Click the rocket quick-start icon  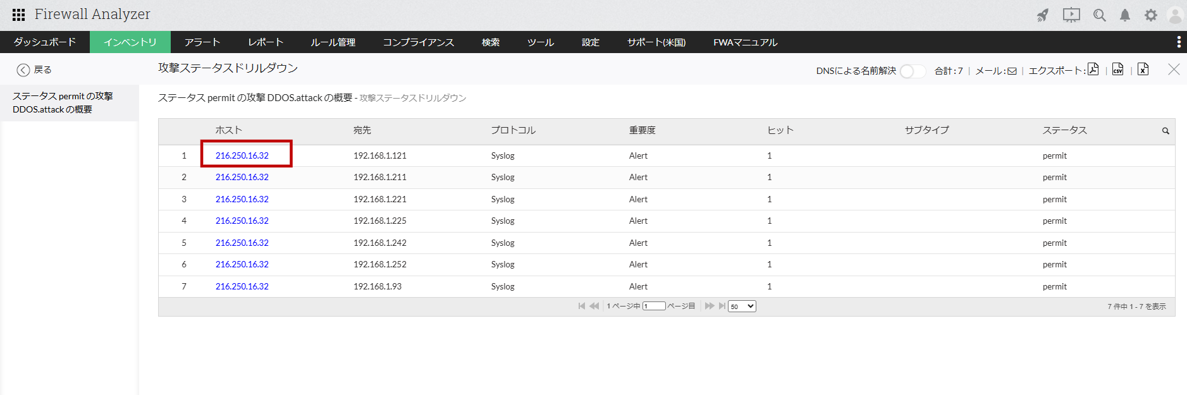pyautogui.click(x=1042, y=15)
